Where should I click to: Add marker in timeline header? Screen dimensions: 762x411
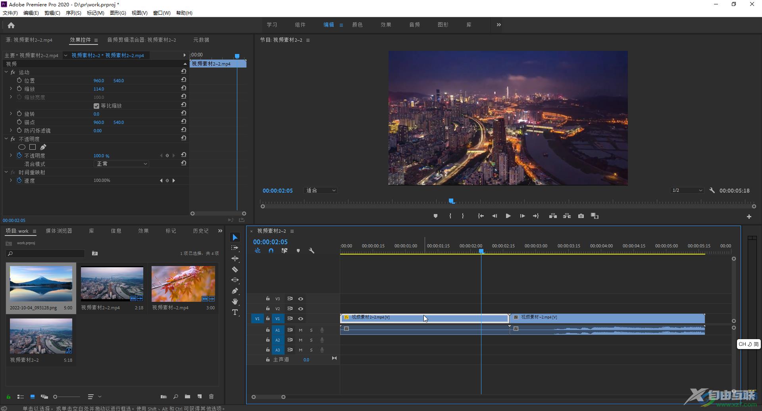tap(298, 251)
